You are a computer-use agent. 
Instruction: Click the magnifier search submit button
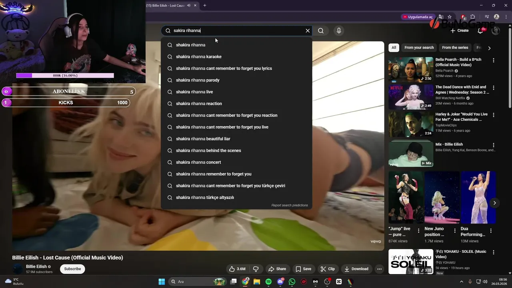click(321, 30)
